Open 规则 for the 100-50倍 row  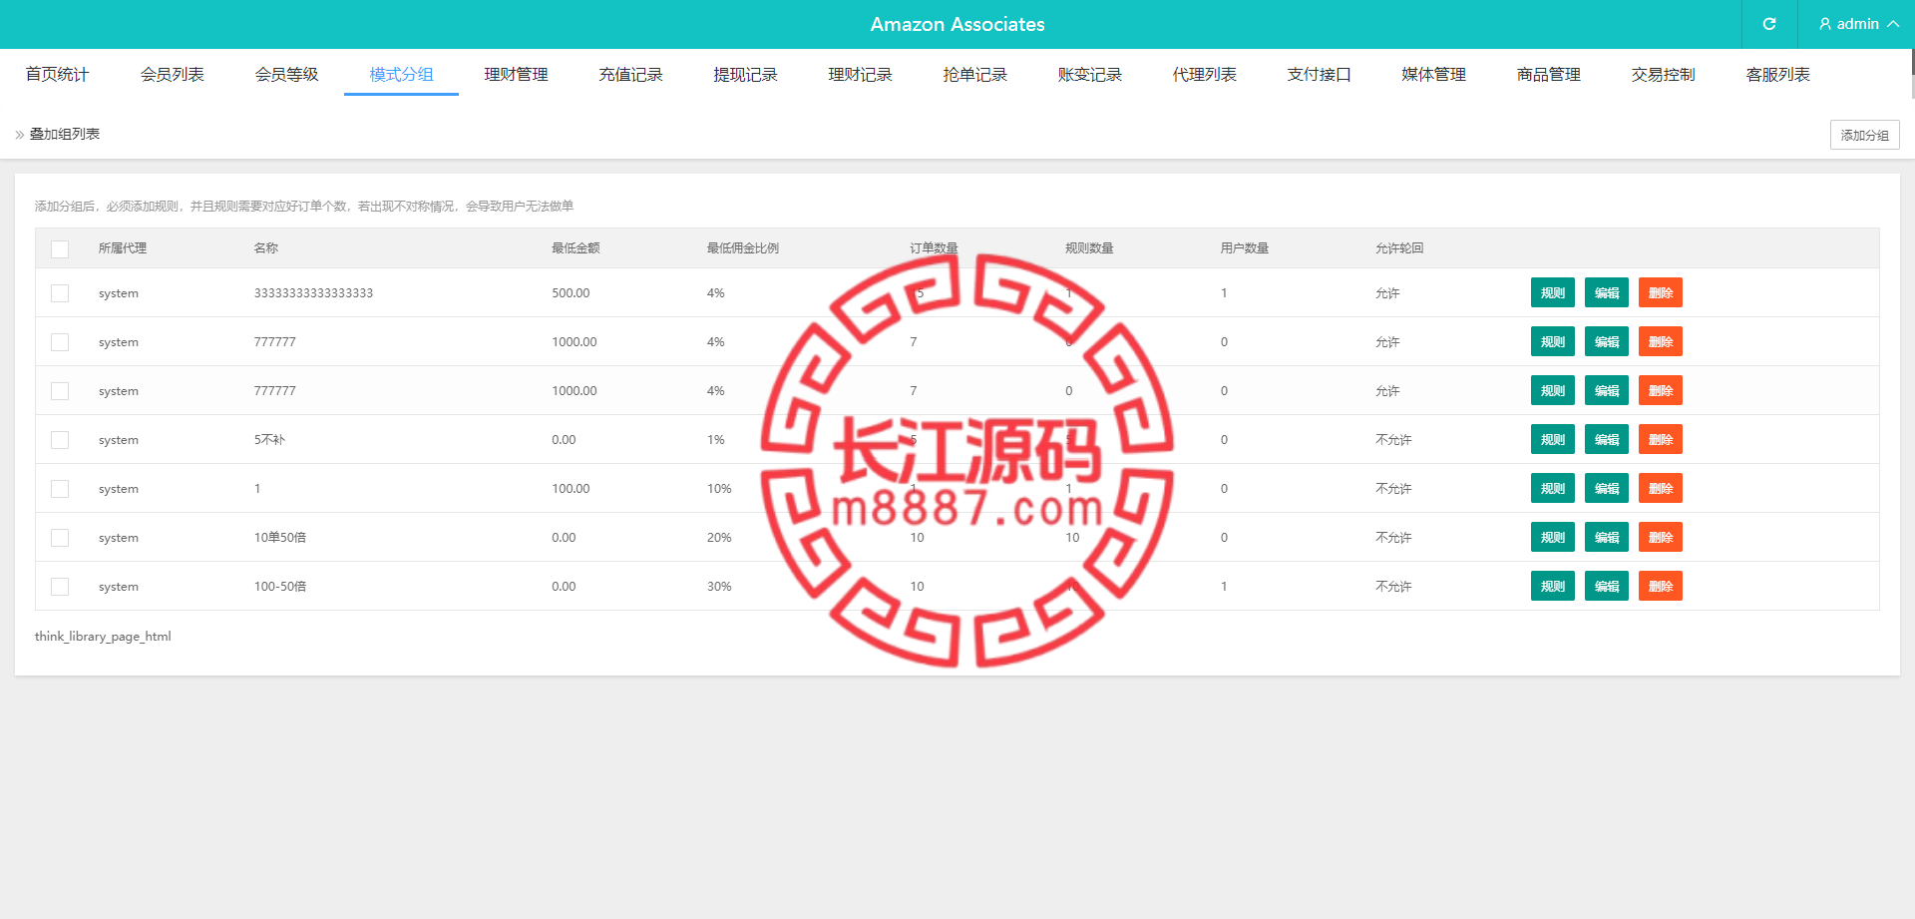click(x=1553, y=587)
